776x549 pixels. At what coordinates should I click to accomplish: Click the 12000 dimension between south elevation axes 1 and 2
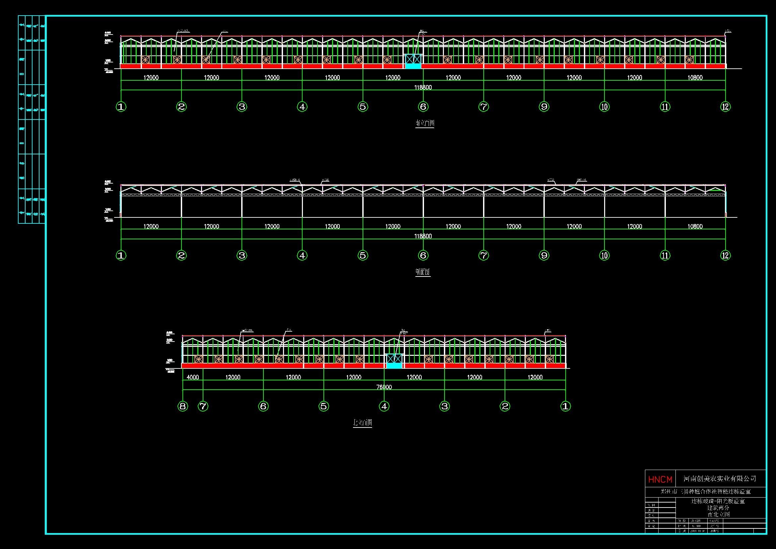[151, 77]
